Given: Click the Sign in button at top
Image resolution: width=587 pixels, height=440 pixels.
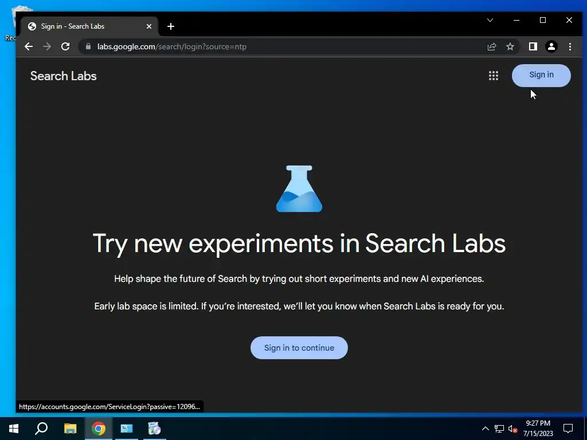Looking at the screenshot, I should 541,75.
